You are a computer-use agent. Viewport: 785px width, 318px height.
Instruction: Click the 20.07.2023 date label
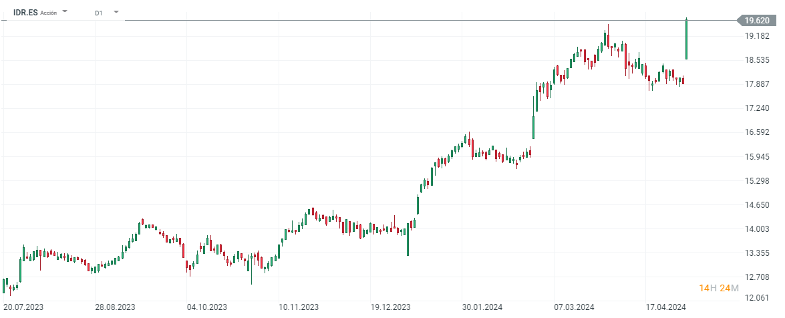(x=24, y=307)
